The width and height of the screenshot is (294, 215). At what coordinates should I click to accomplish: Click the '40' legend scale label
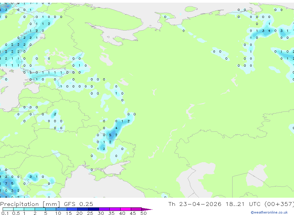(x=122, y=213)
